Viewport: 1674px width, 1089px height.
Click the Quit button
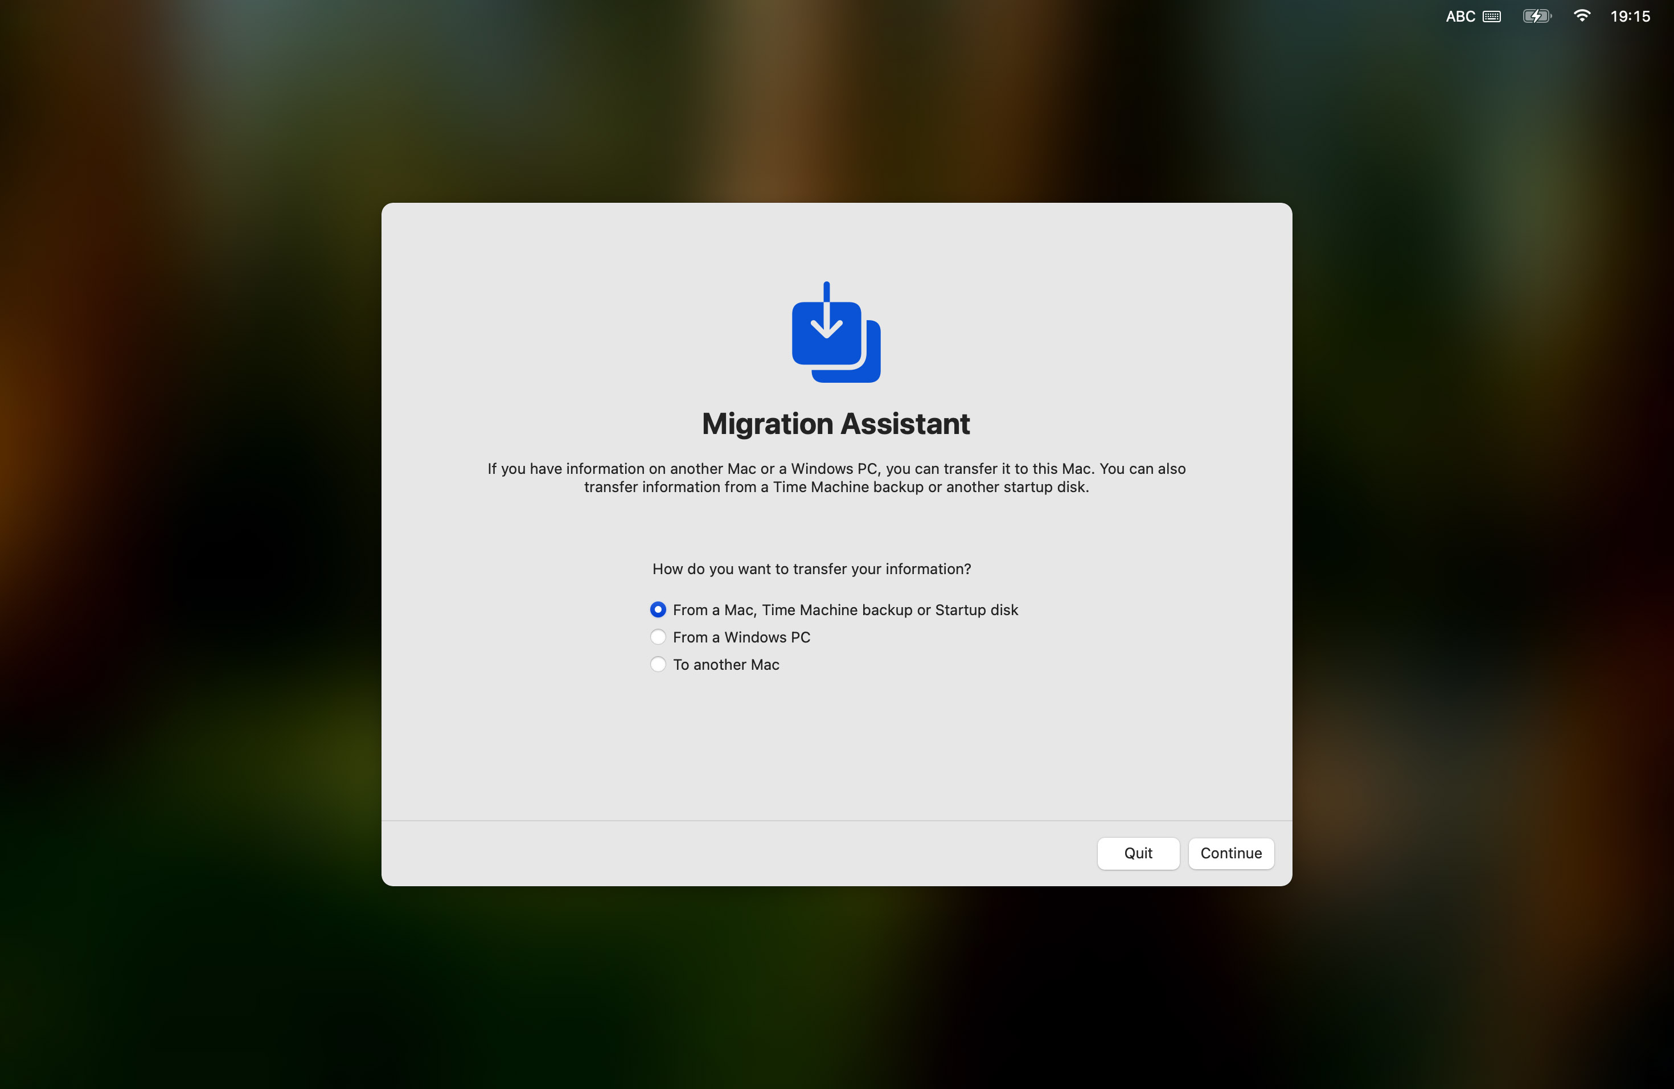point(1137,853)
